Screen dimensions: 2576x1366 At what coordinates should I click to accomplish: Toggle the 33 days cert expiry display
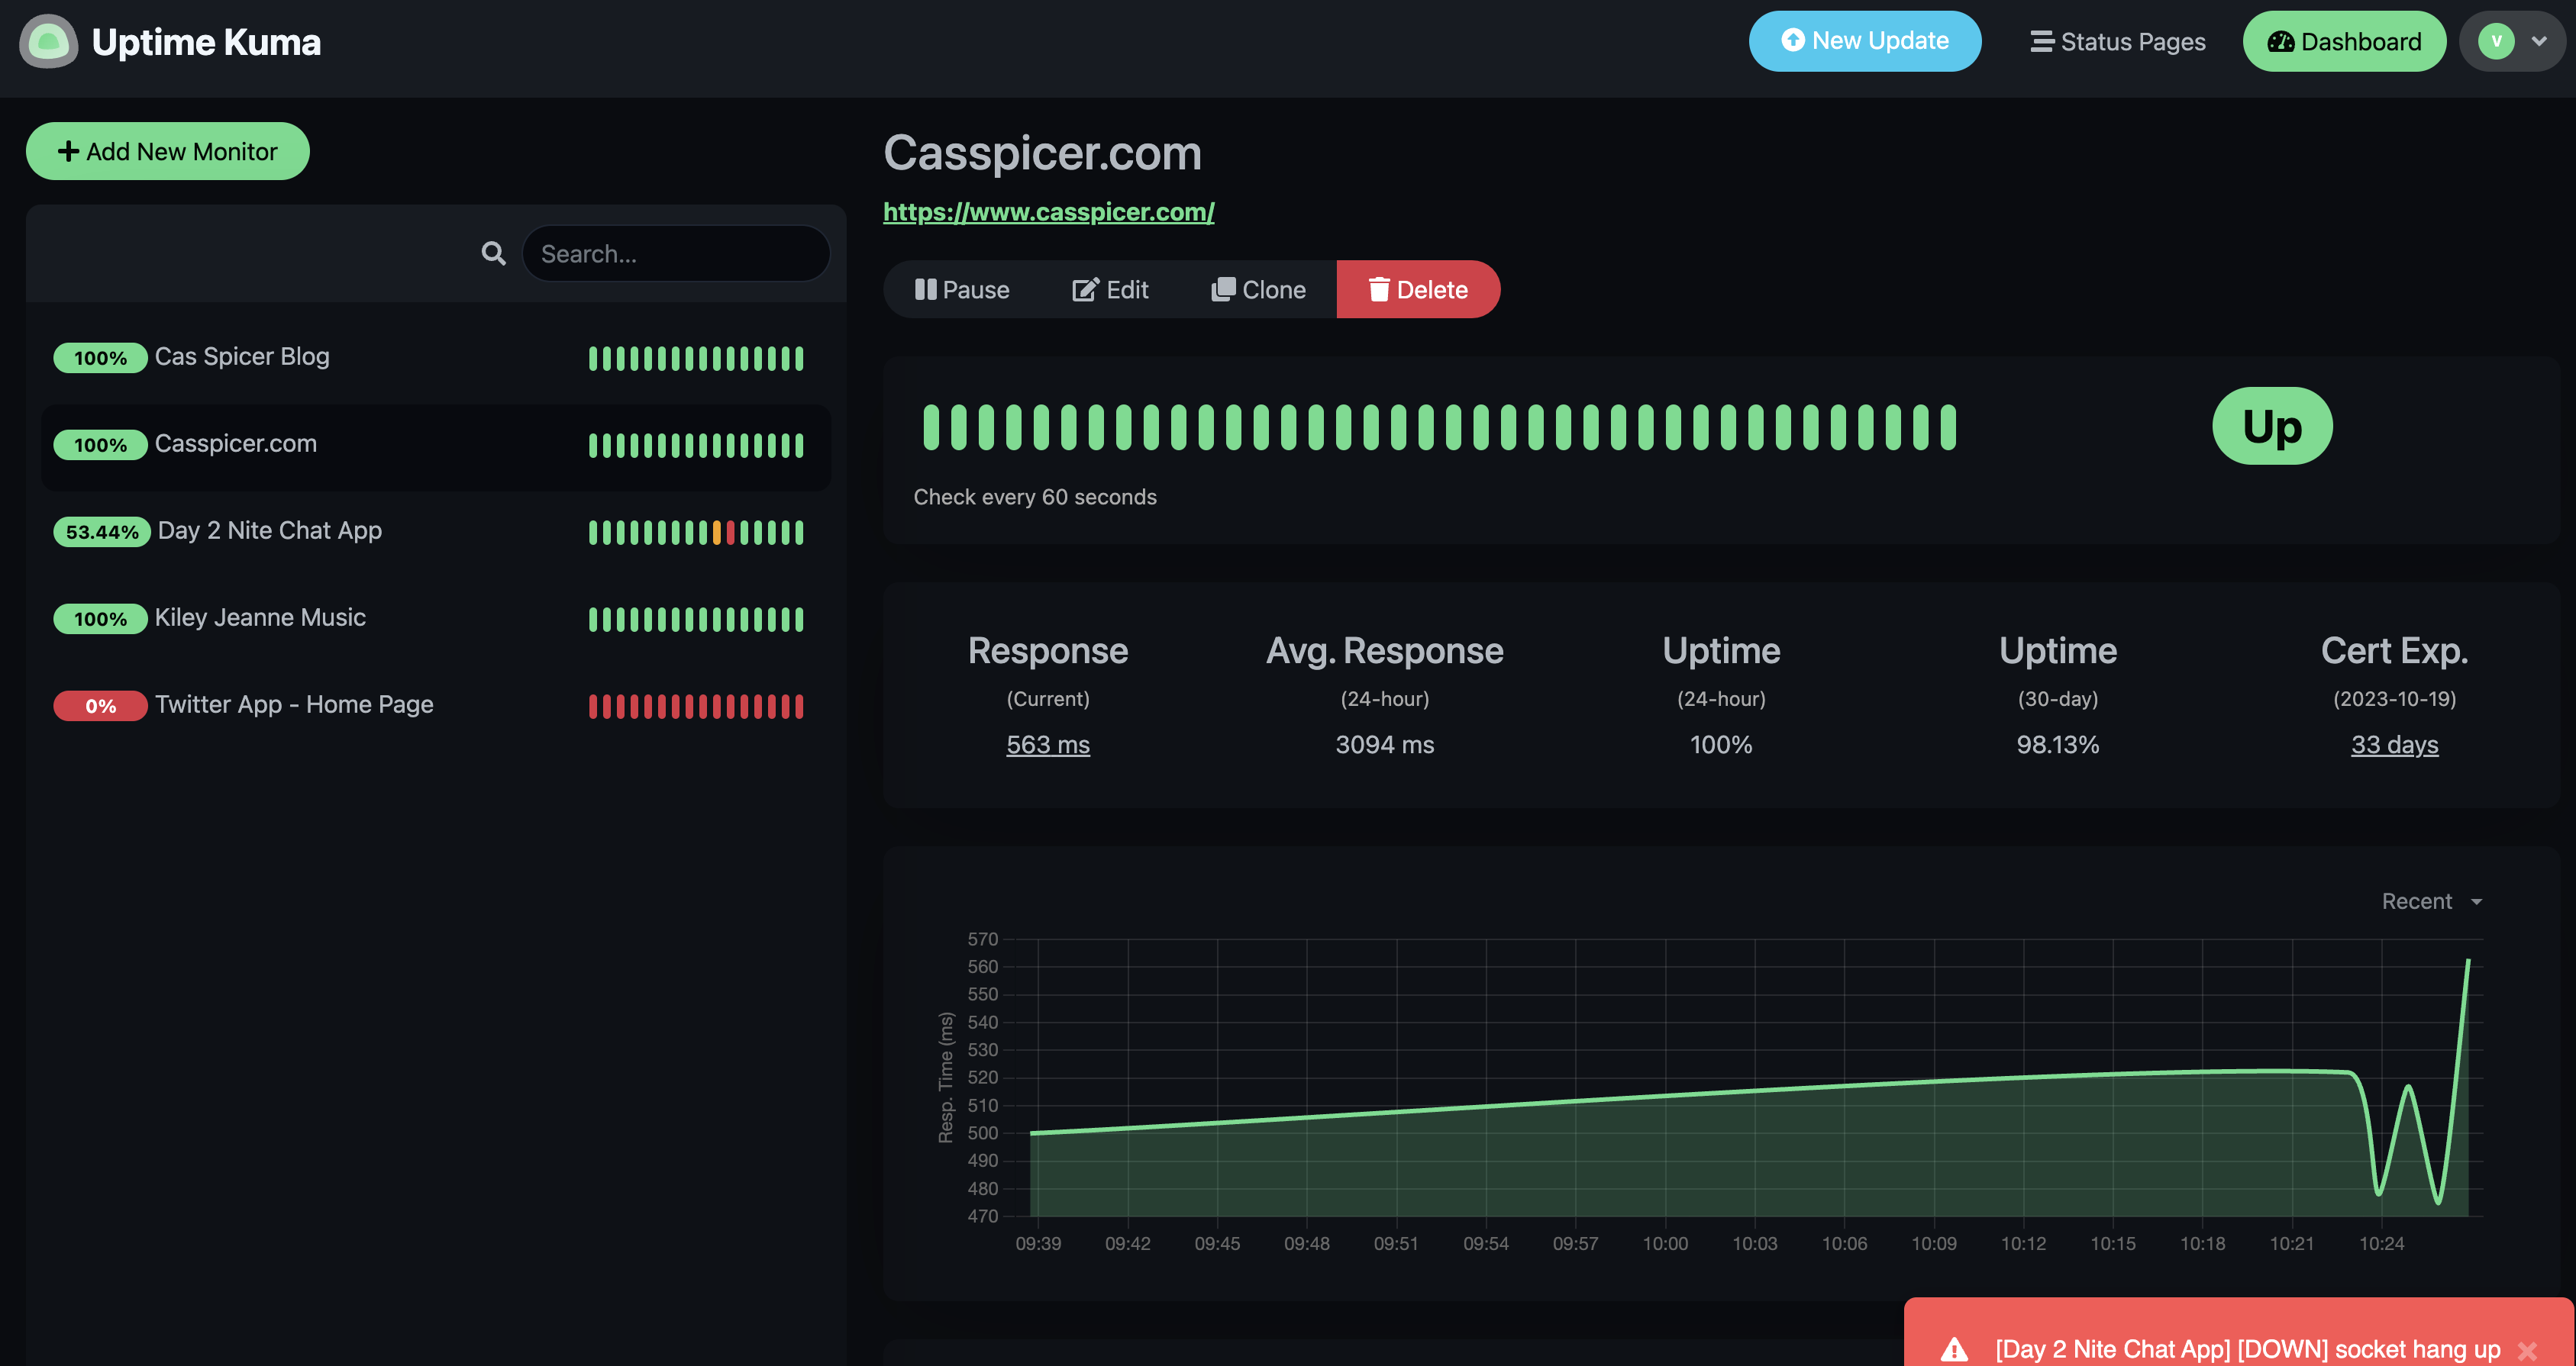point(2394,745)
